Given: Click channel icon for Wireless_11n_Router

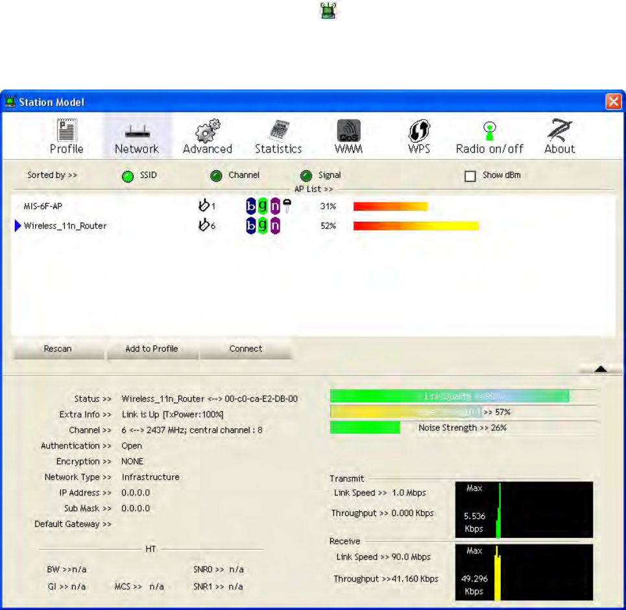Looking at the screenshot, I should [x=204, y=225].
